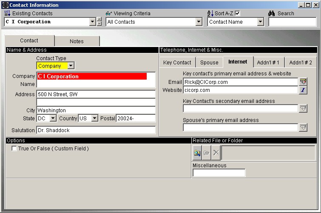Click the spouse's primary email send icon
Screen dimensions: 321x213
(x=303, y=127)
